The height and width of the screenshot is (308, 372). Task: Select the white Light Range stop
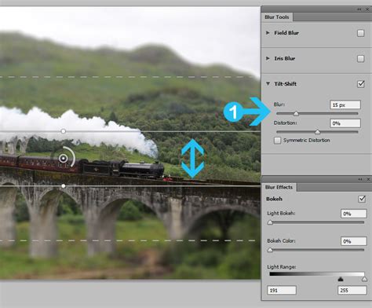364,279
